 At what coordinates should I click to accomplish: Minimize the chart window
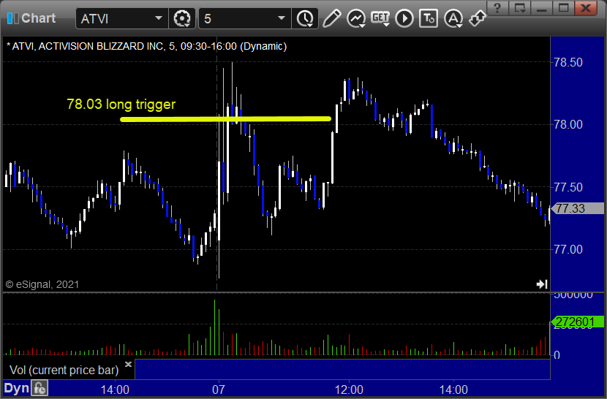(542, 7)
